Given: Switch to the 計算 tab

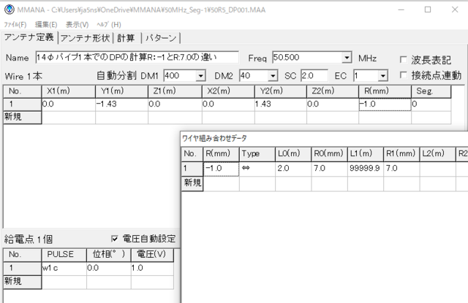Looking at the screenshot, I should 127,38.
